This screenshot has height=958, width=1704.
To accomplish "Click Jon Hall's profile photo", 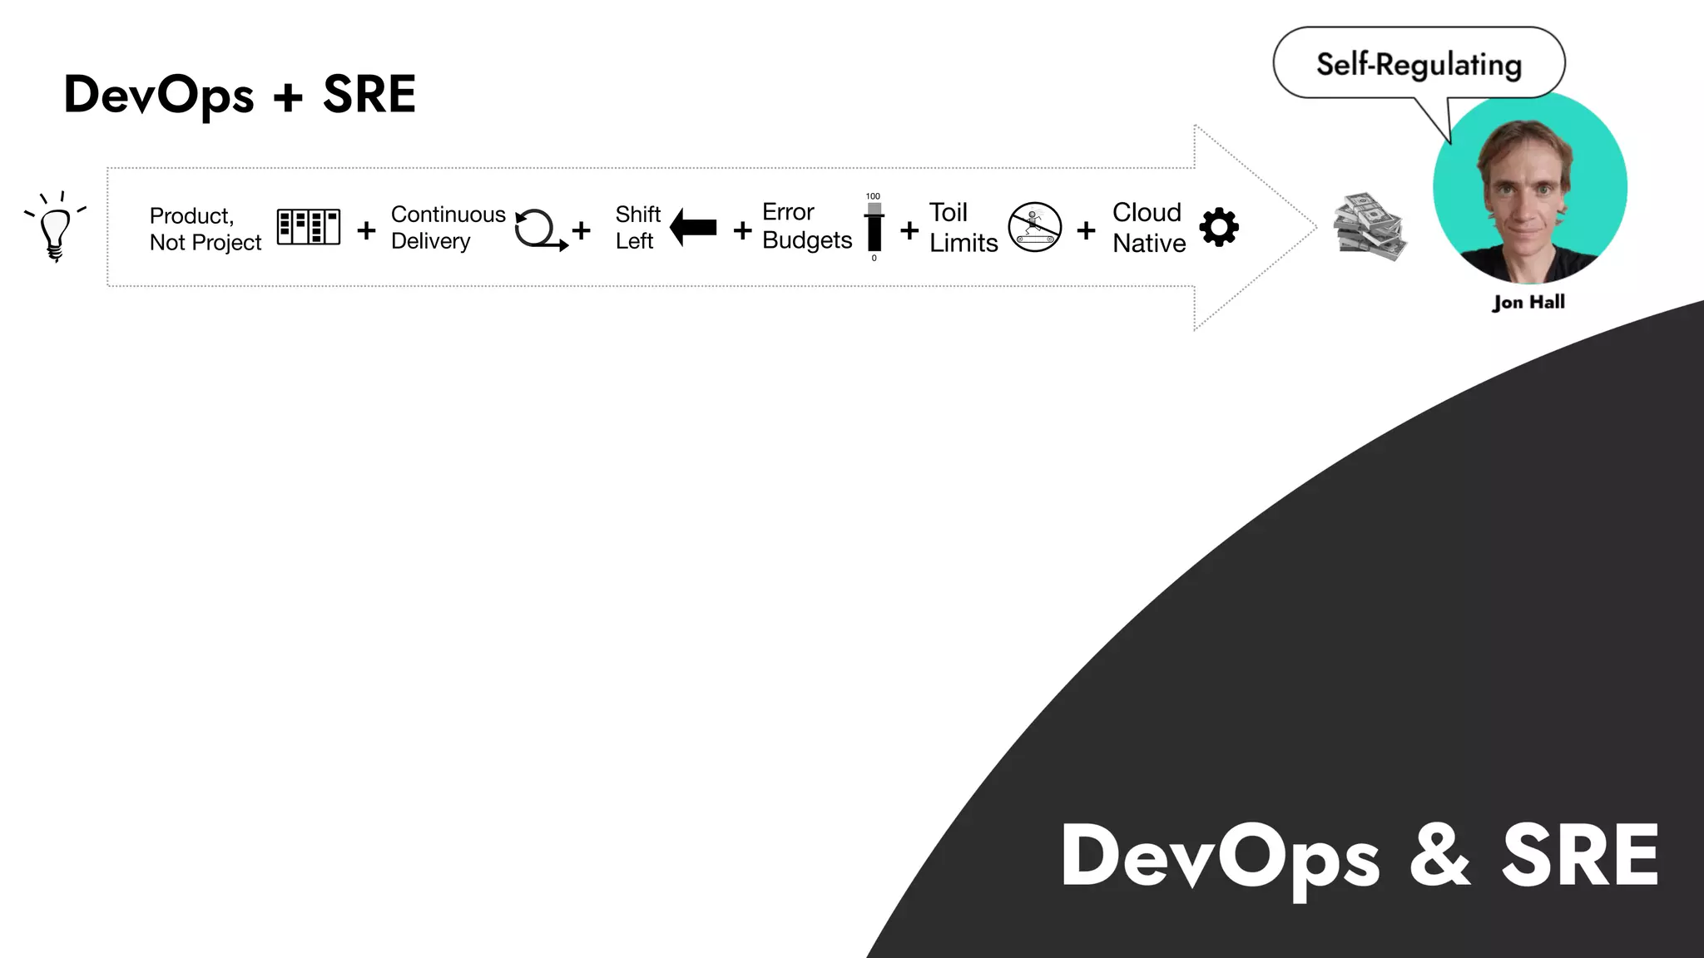I will (1530, 187).
